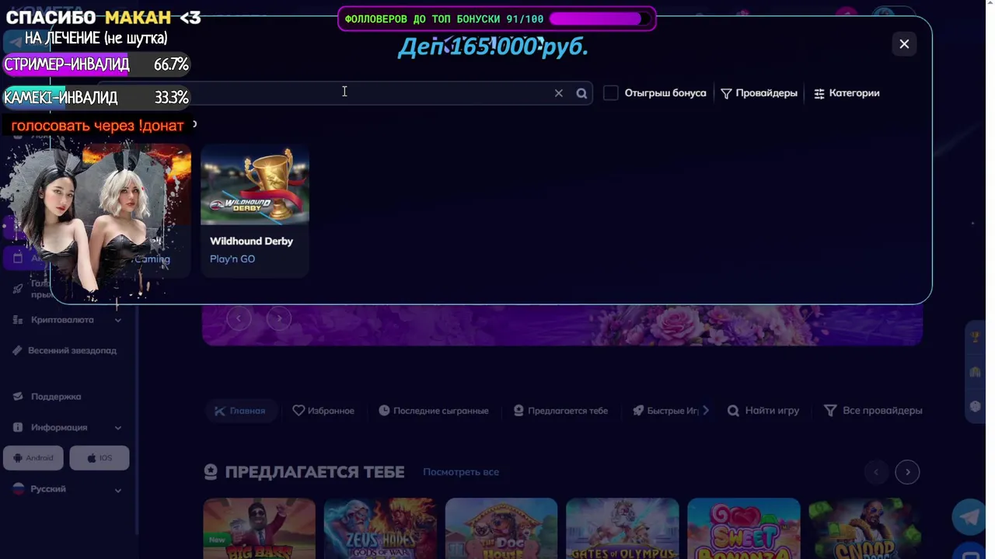Click the Криптовалюта sidebar icon
995x559 pixels.
click(x=18, y=320)
